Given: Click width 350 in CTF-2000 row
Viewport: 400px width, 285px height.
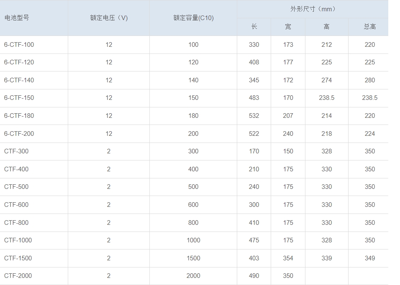Looking at the screenshot, I should point(288,276).
